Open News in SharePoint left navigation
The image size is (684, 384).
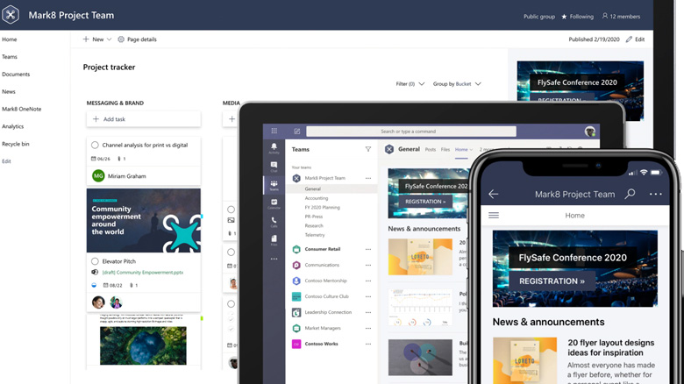[x=8, y=92]
